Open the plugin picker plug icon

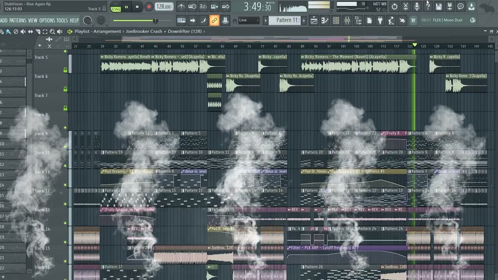point(381,20)
